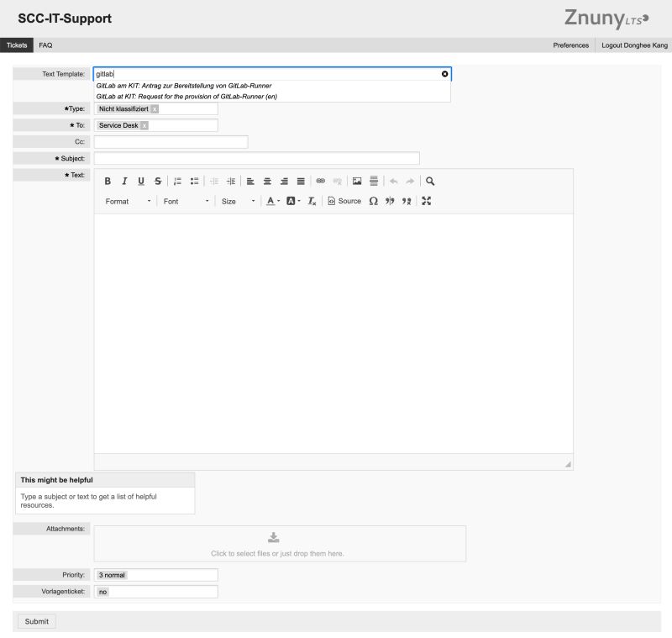
Task: Insert a hyperlink
Action: tap(321, 181)
